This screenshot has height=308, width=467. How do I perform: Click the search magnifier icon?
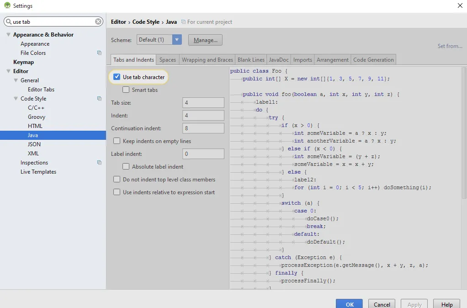point(9,21)
